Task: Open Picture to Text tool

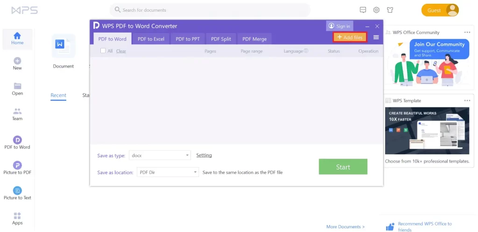Action: click(x=17, y=193)
